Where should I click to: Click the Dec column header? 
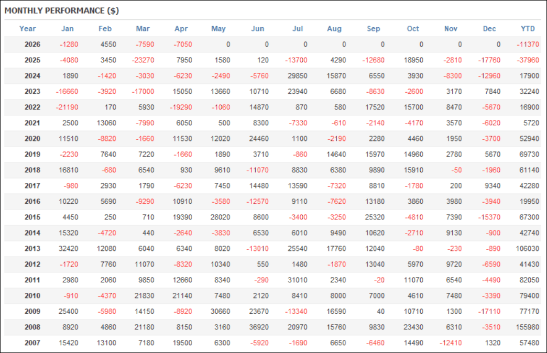click(x=489, y=29)
